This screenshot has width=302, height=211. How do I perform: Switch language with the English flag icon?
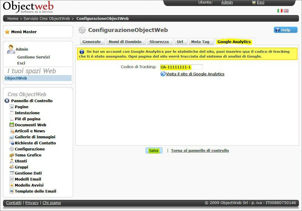click(286, 11)
